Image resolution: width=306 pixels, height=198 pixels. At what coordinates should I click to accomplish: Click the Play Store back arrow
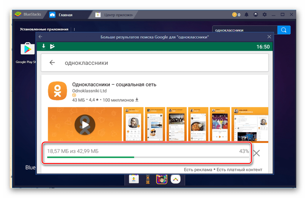tap(52, 63)
